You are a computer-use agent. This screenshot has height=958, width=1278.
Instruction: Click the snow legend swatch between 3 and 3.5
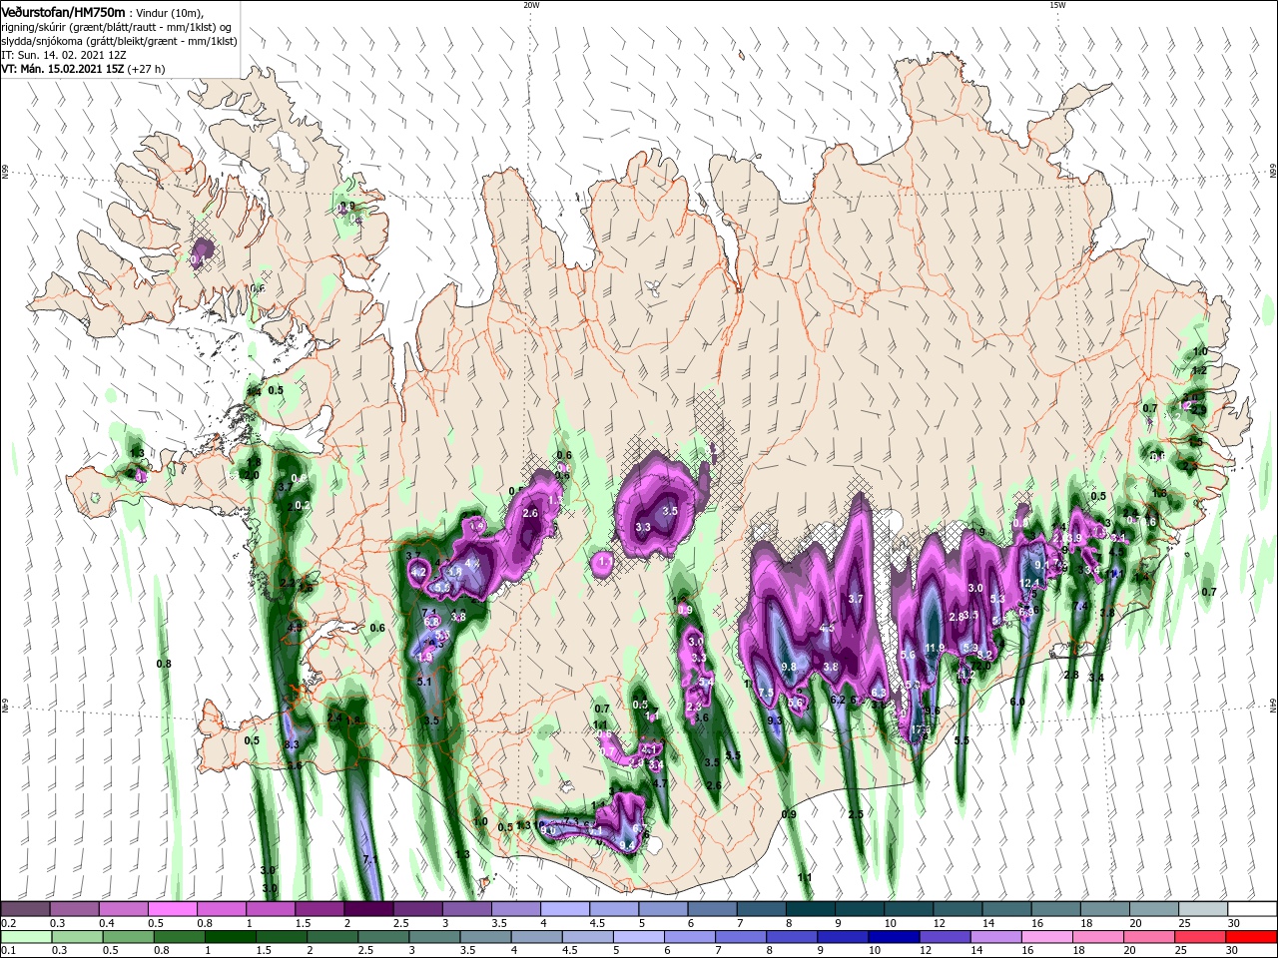pyautogui.click(x=465, y=908)
